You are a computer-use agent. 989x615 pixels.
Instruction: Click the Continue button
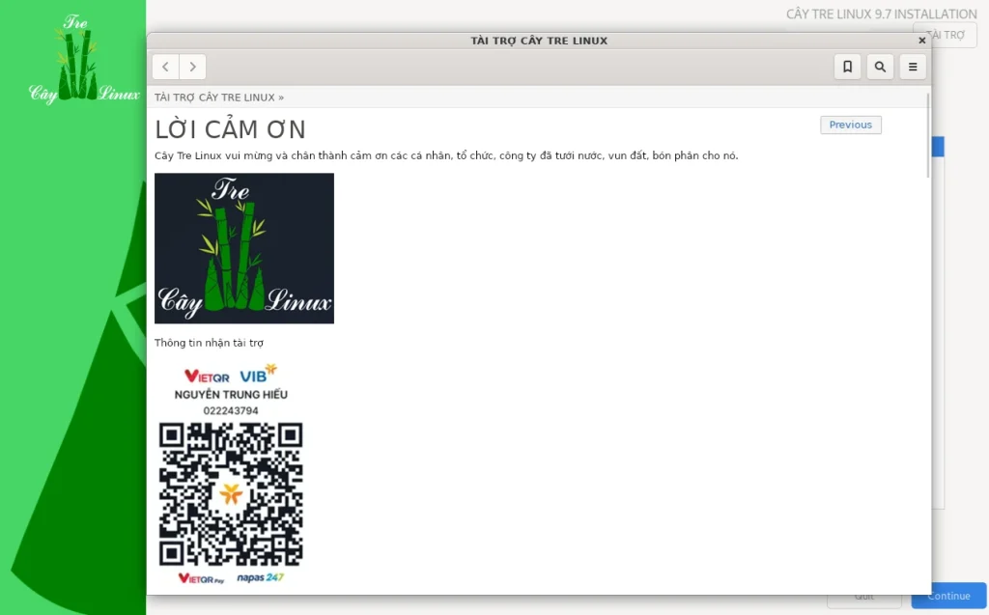pos(948,596)
